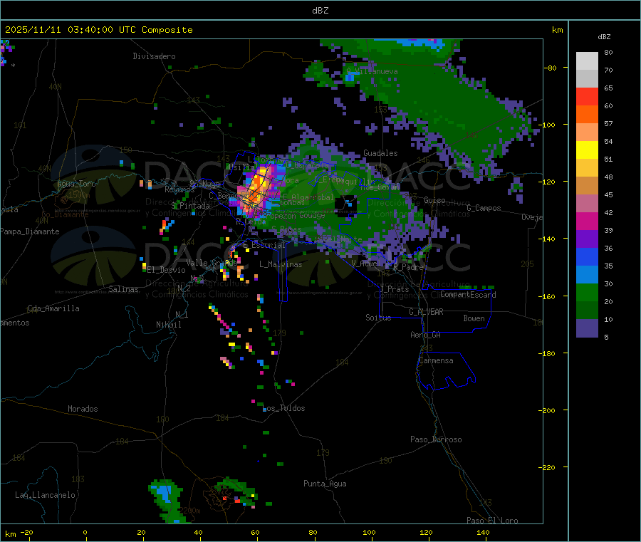Click the 'Carmensa' map label

coord(436,361)
